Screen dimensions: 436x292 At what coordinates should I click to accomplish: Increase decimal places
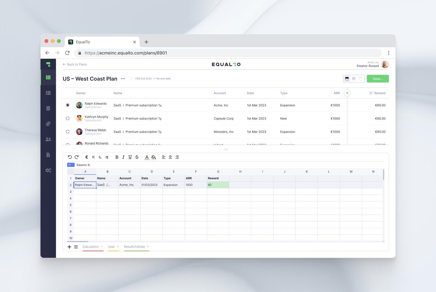(107, 157)
